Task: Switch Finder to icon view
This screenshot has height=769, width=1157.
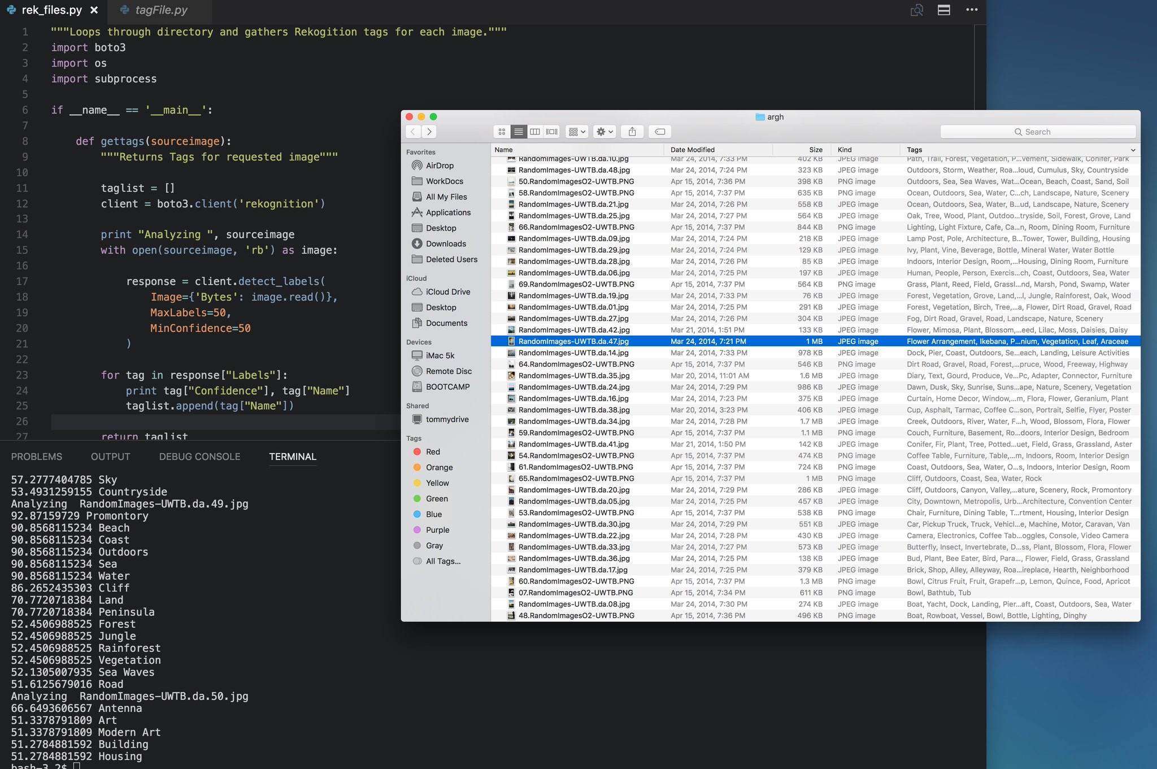Action: (502, 132)
